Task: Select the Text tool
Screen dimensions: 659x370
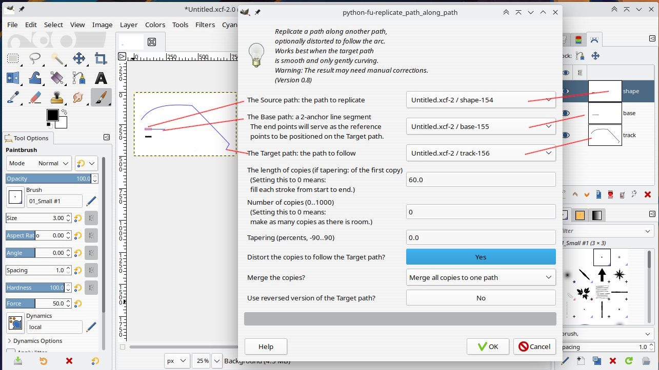Action: point(101,78)
